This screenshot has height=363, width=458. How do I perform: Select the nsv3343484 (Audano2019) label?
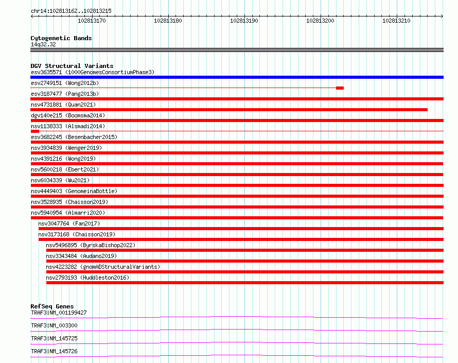81,256
